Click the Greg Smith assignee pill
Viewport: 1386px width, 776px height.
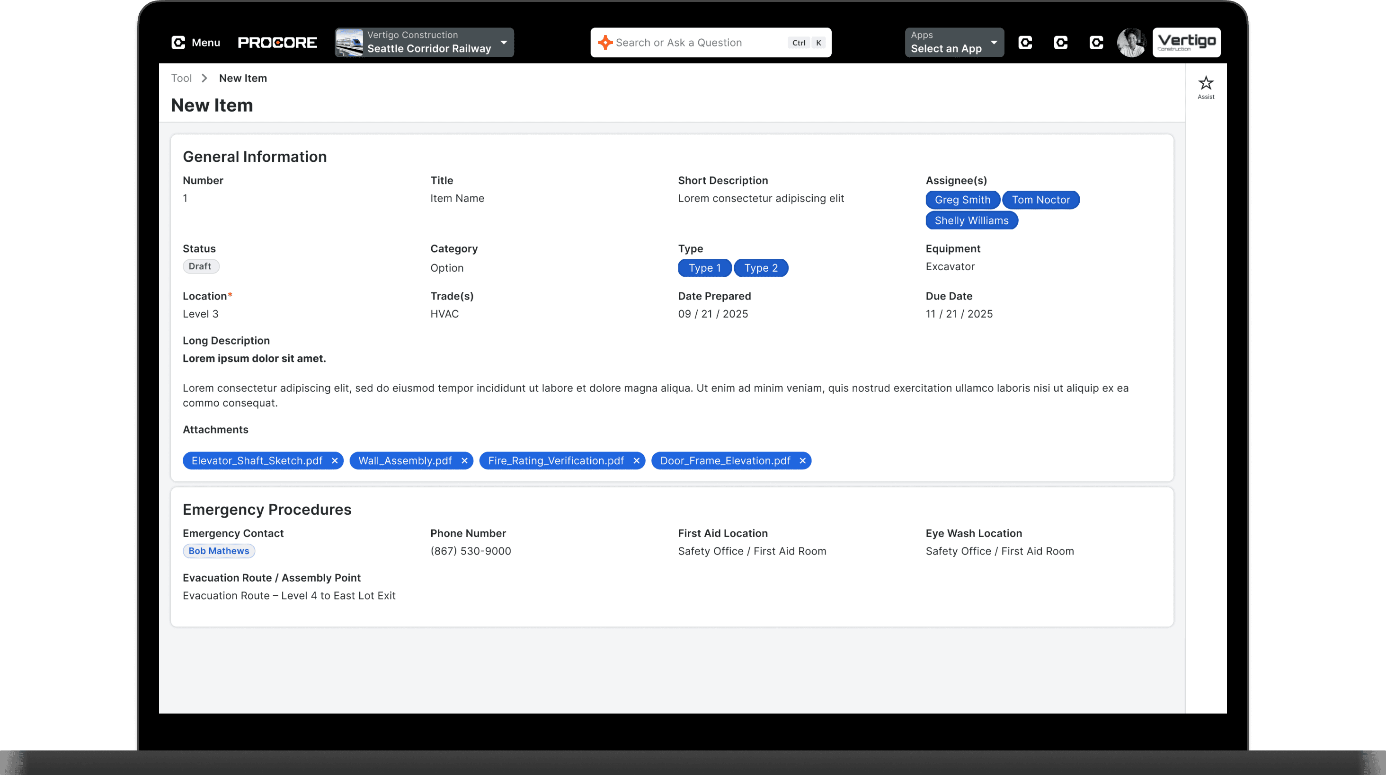[962, 200]
